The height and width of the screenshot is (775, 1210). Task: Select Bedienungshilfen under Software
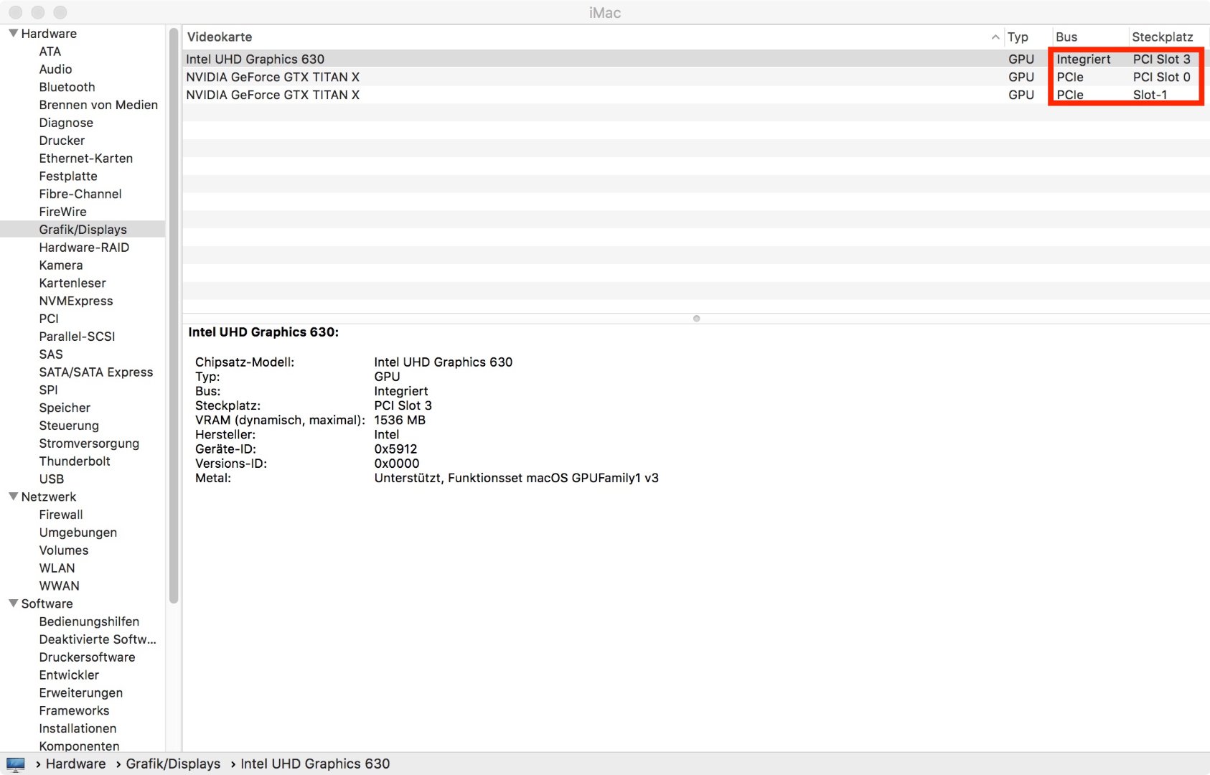click(89, 621)
